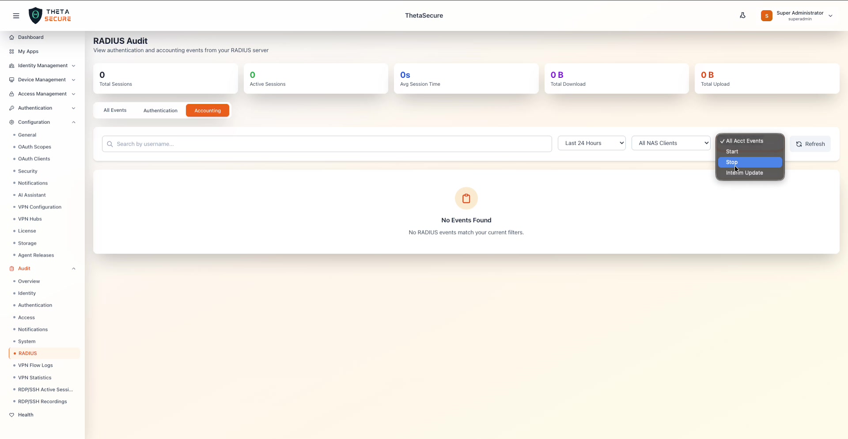
Task: Open the notifications flask icon in the header
Action: 743,15
